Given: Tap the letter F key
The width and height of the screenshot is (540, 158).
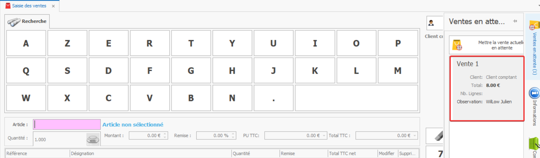Looking at the screenshot, I should (x=150, y=71).
